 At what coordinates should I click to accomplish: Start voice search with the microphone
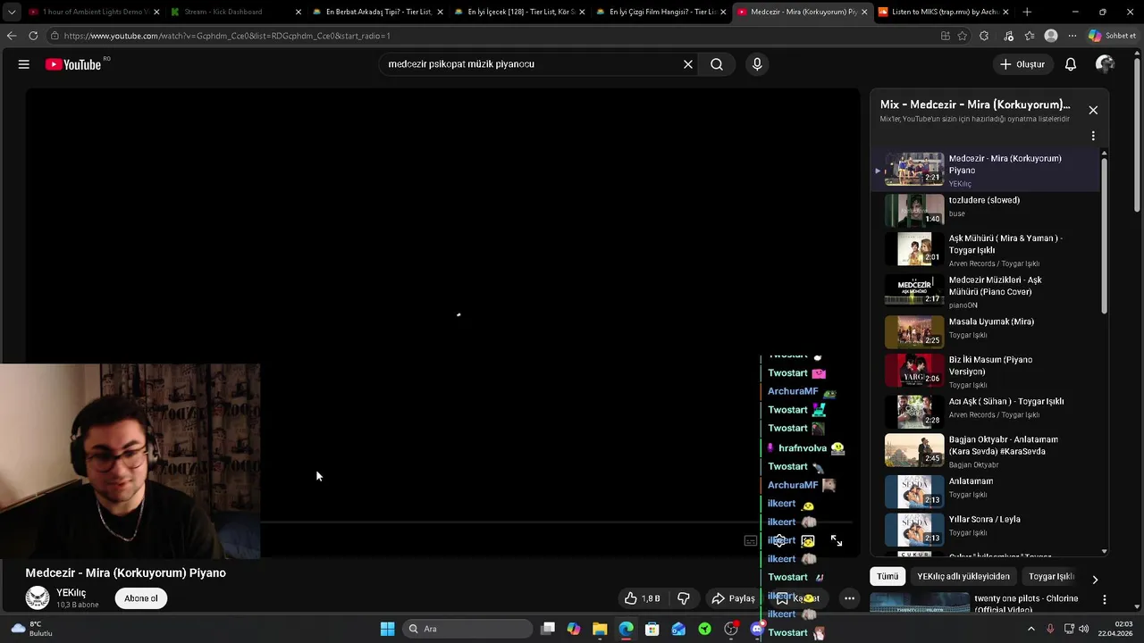[757, 64]
